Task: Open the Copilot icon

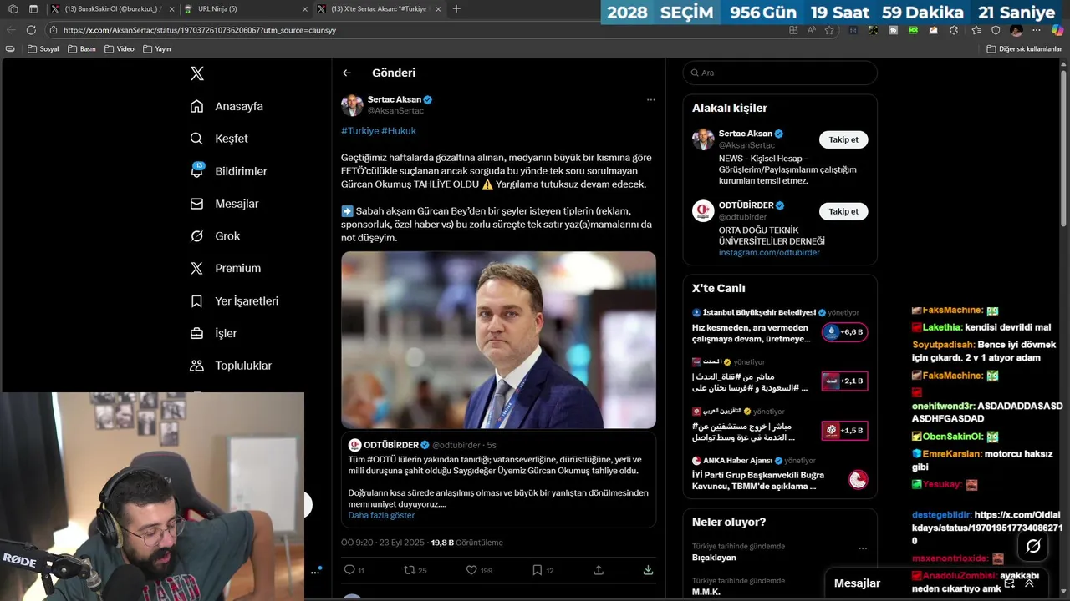Action: coord(1058,30)
